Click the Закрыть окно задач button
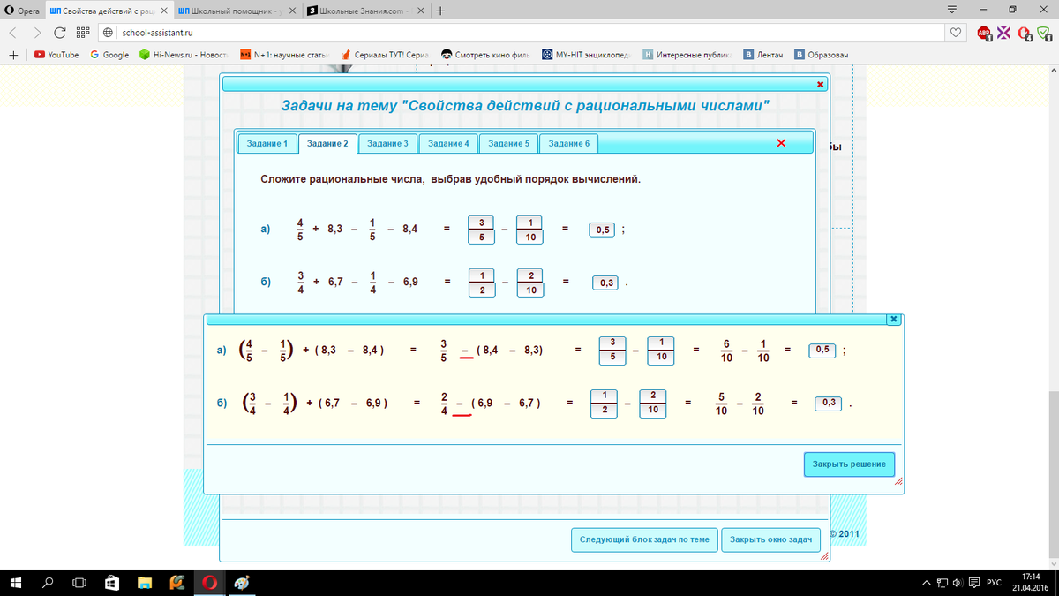 point(770,539)
